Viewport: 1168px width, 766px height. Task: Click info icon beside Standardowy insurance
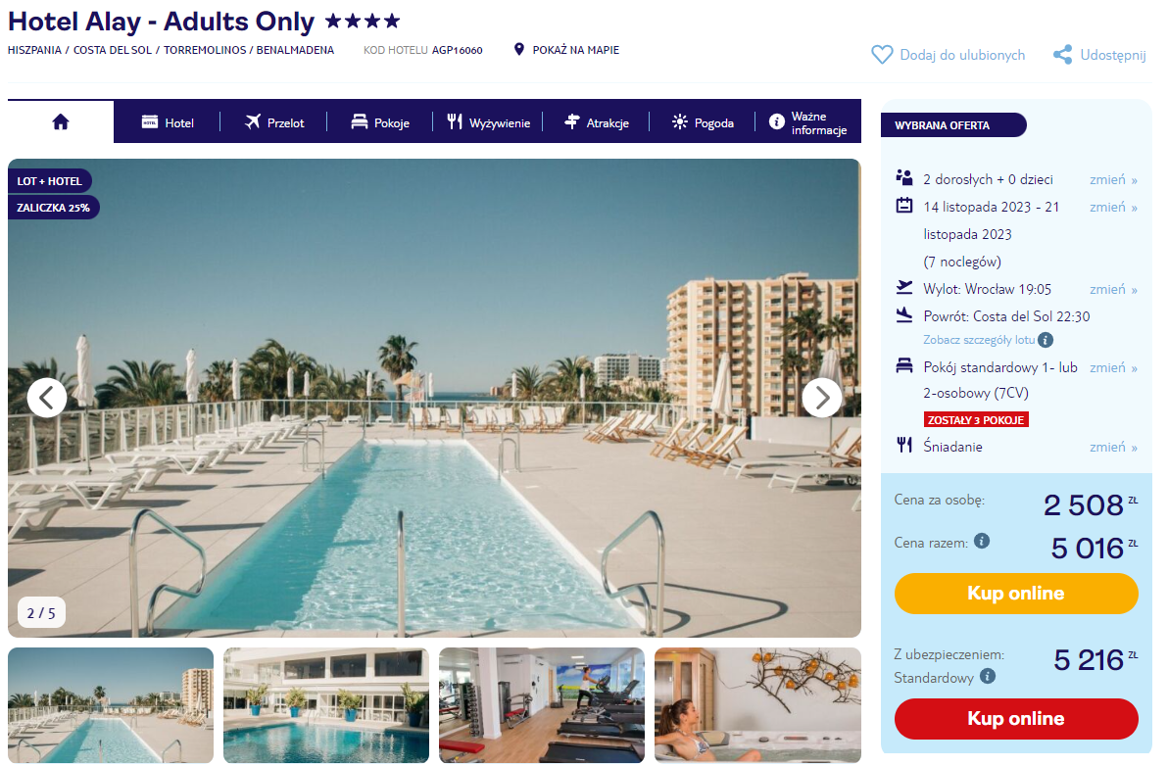click(988, 676)
